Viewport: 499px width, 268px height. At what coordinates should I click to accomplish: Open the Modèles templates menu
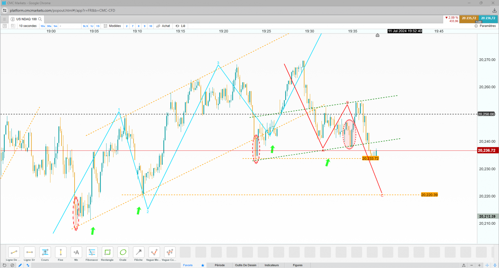pos(112,26)
